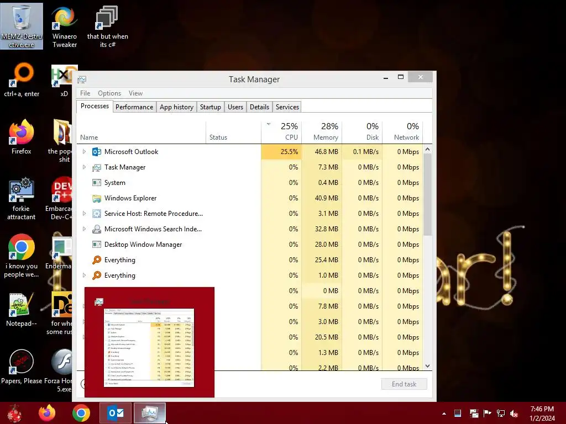Switch to the Startup tab
566x424 pixels.
(x=211, y=107)
